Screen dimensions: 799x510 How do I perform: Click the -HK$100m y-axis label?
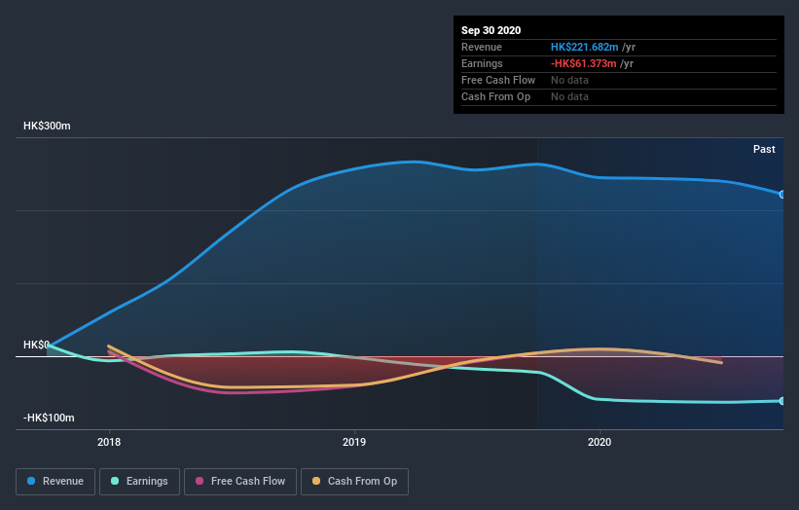point(49,418)
